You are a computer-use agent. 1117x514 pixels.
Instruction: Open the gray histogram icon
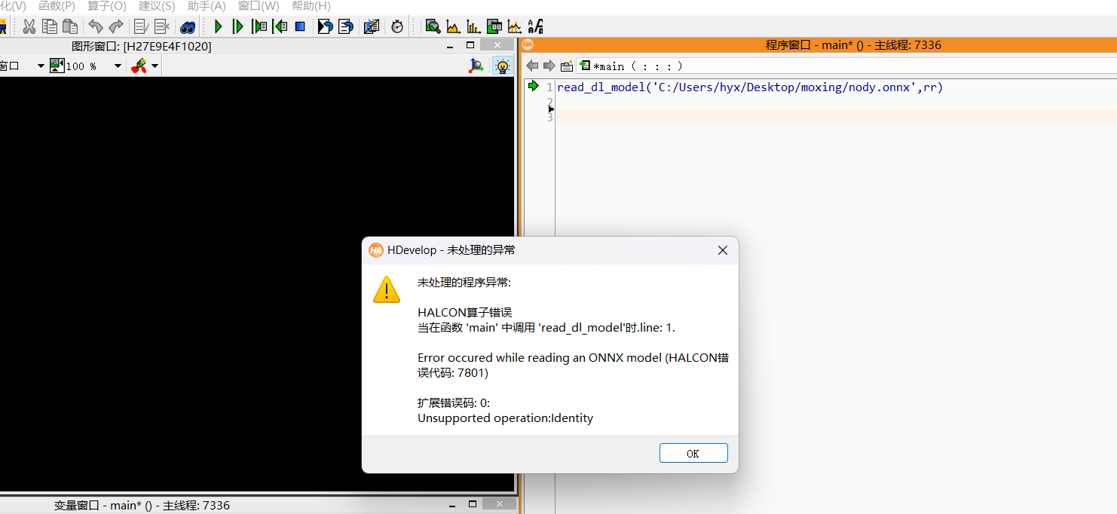click(x=453, y=26)
